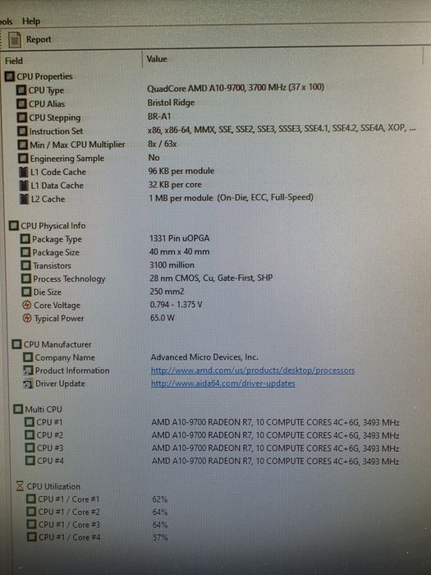Click the CPU Utilization hourglass icon

[21, 486]
